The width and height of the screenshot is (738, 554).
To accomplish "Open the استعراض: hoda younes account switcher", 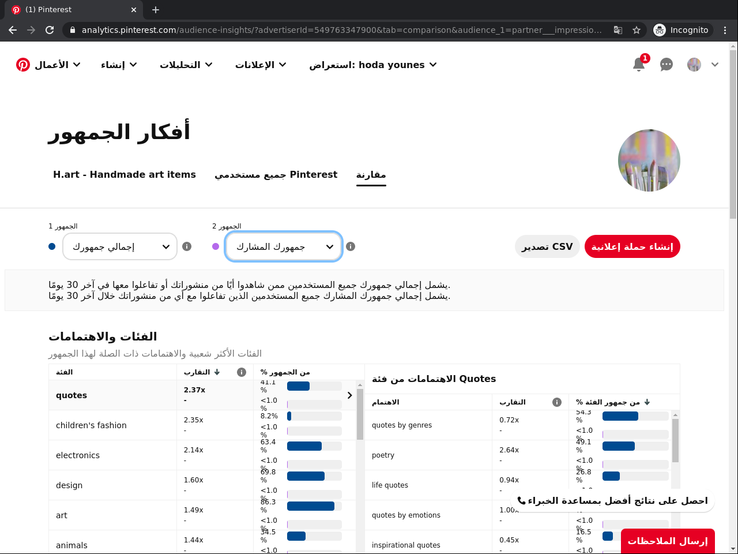I will tap(372, 65).
